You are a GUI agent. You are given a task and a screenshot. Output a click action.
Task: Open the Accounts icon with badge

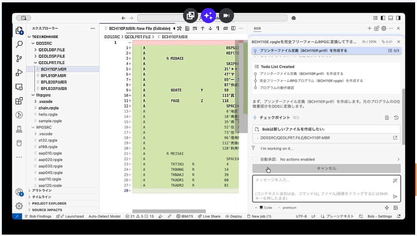19,192
